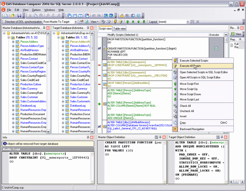
Task: Toggle Backward Navigation in context menu
Action: (192, 129)
